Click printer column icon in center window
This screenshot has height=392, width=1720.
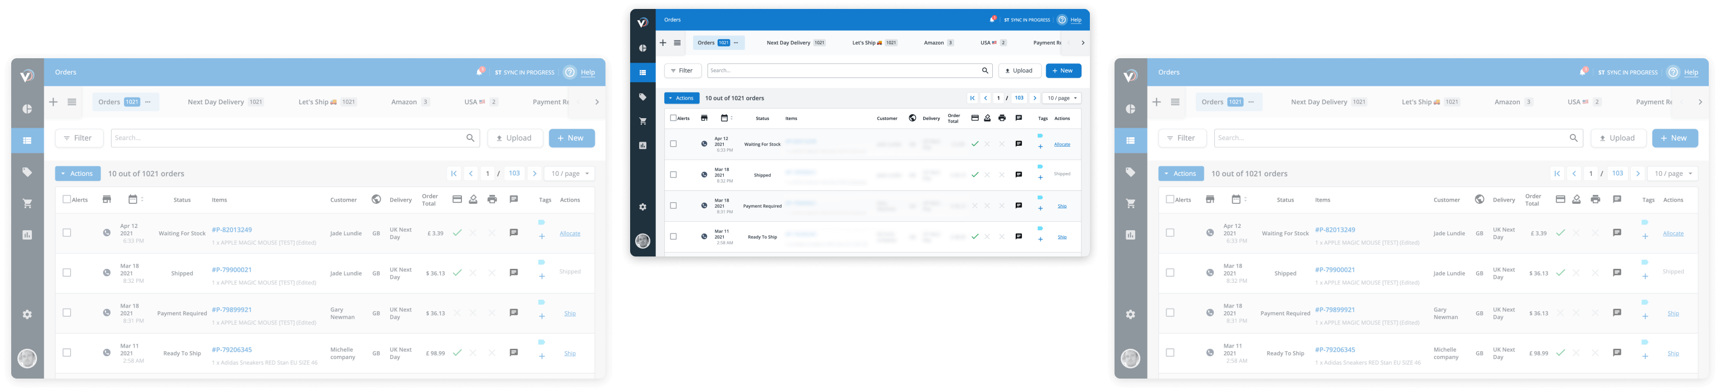[1001, 118]
